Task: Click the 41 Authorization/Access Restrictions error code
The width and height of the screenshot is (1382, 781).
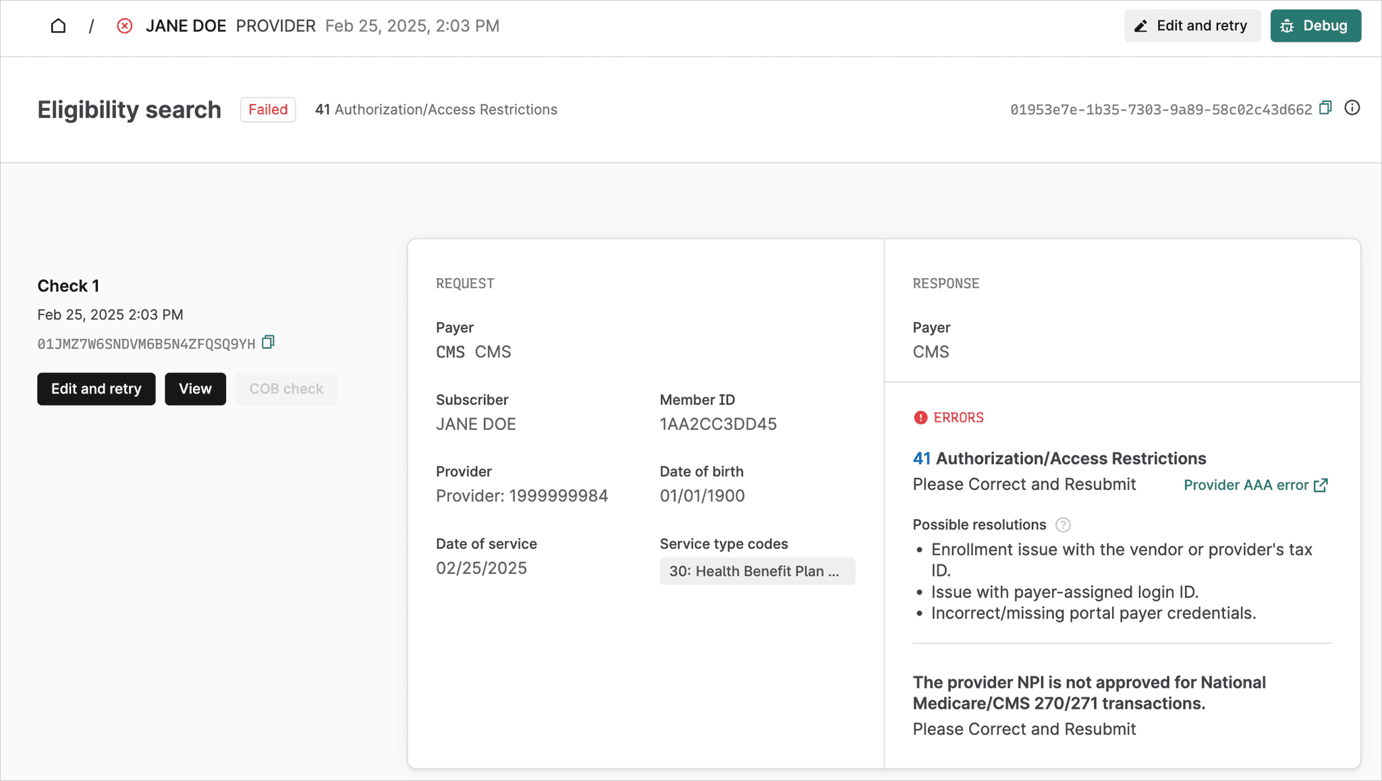Action: coord(922,458)
